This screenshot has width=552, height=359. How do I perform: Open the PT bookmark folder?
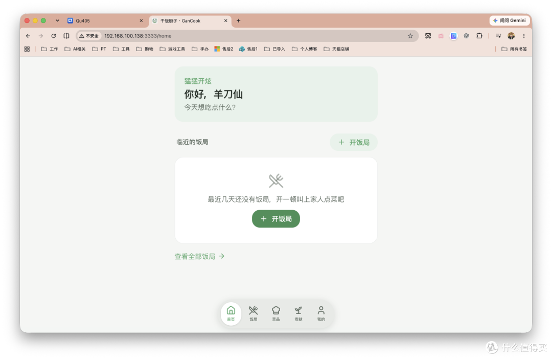[99, 49]
